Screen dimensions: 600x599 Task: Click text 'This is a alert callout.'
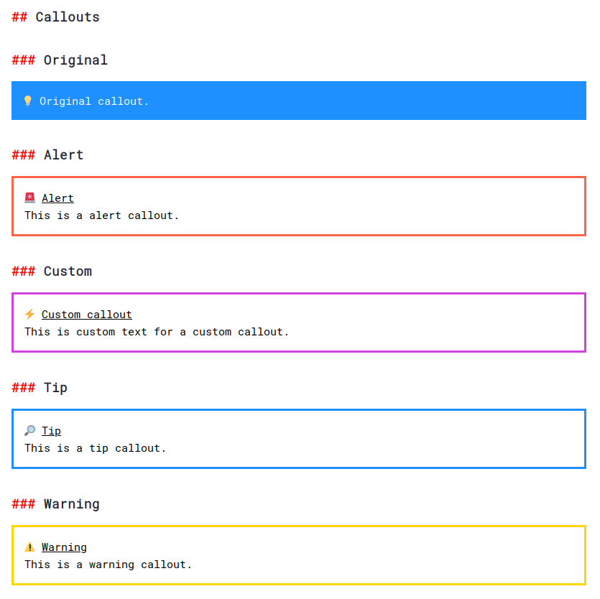point(102,215)
